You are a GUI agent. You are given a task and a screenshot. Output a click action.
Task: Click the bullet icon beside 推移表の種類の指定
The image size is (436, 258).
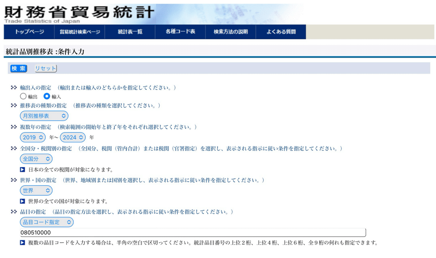14,106
